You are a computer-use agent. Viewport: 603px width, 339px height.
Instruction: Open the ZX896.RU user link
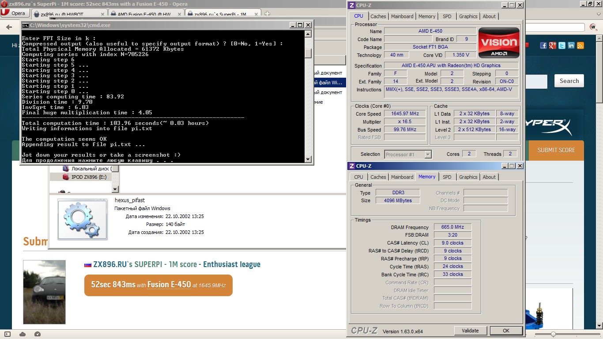[110, 264]
